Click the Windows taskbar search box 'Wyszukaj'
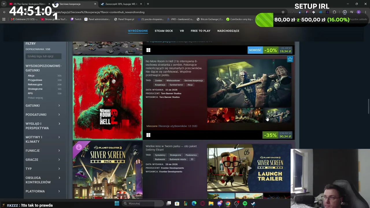Image resolution: width=370 pixels, height=208 pixels. click(x=142, y=203)
